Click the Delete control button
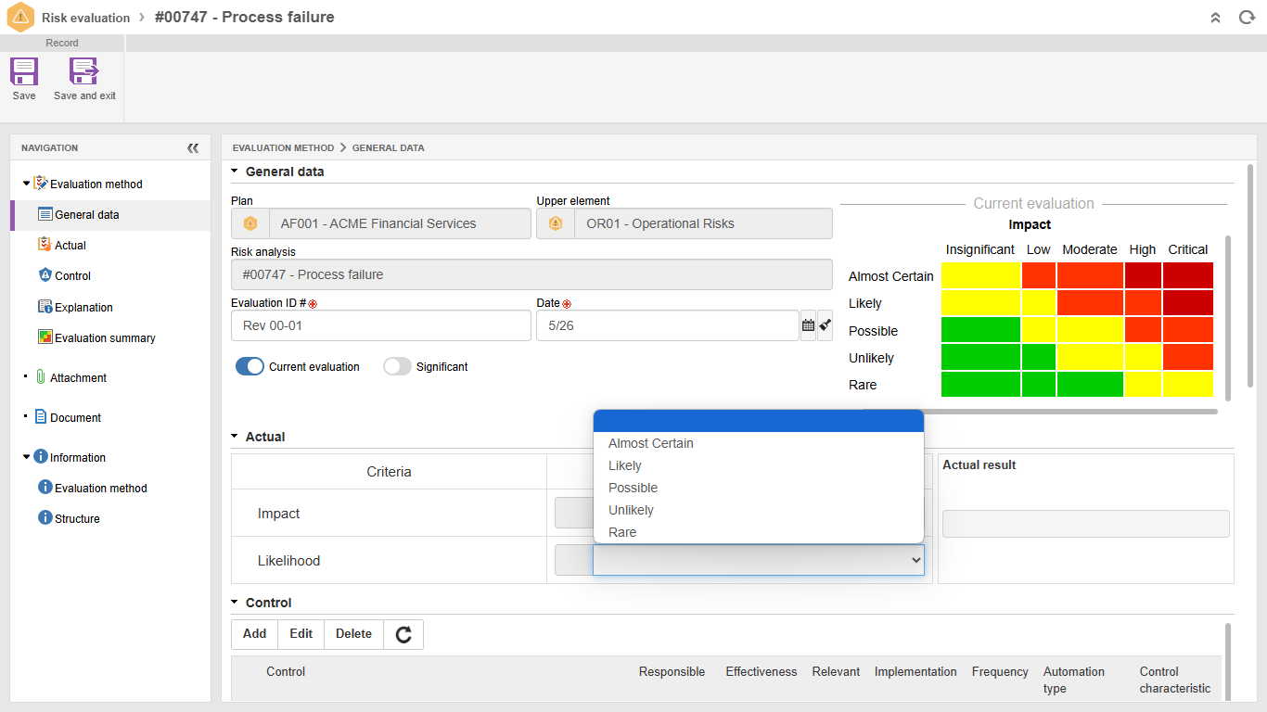 pos(353,634)
